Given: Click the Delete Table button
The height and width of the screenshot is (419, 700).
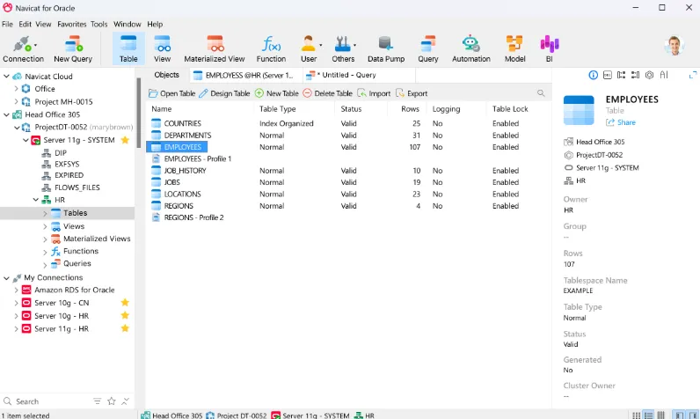Looking at the screenshot, I should click(327, 93).
